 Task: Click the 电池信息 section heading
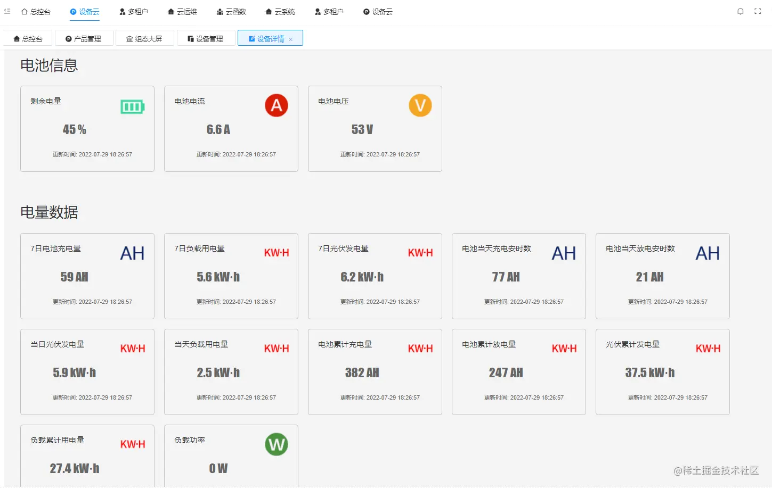[x=49, y=65]
